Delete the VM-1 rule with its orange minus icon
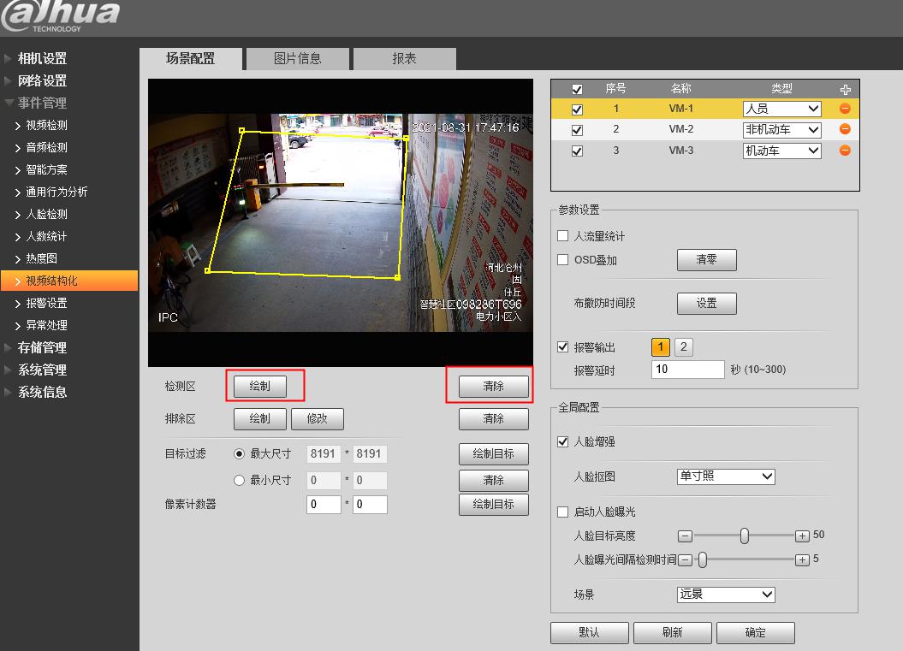The width and height of the screenshot is (903, 651). coord(845,109)
